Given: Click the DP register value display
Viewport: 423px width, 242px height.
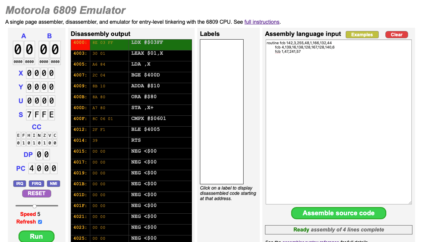Looking at the screenshot, I should click(x=43, y=155).
